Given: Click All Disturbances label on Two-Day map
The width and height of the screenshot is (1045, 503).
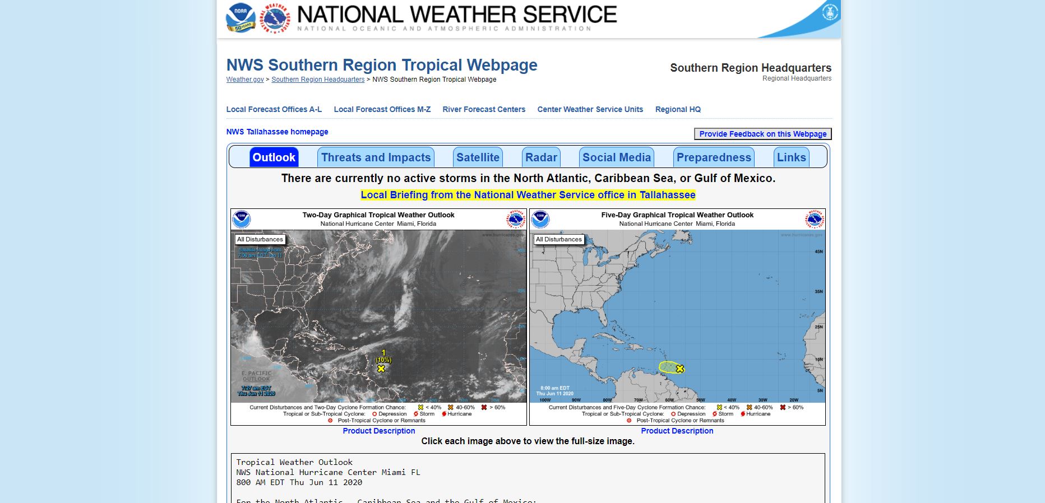Looking at the screenshot, I should (x=260, y=239).
